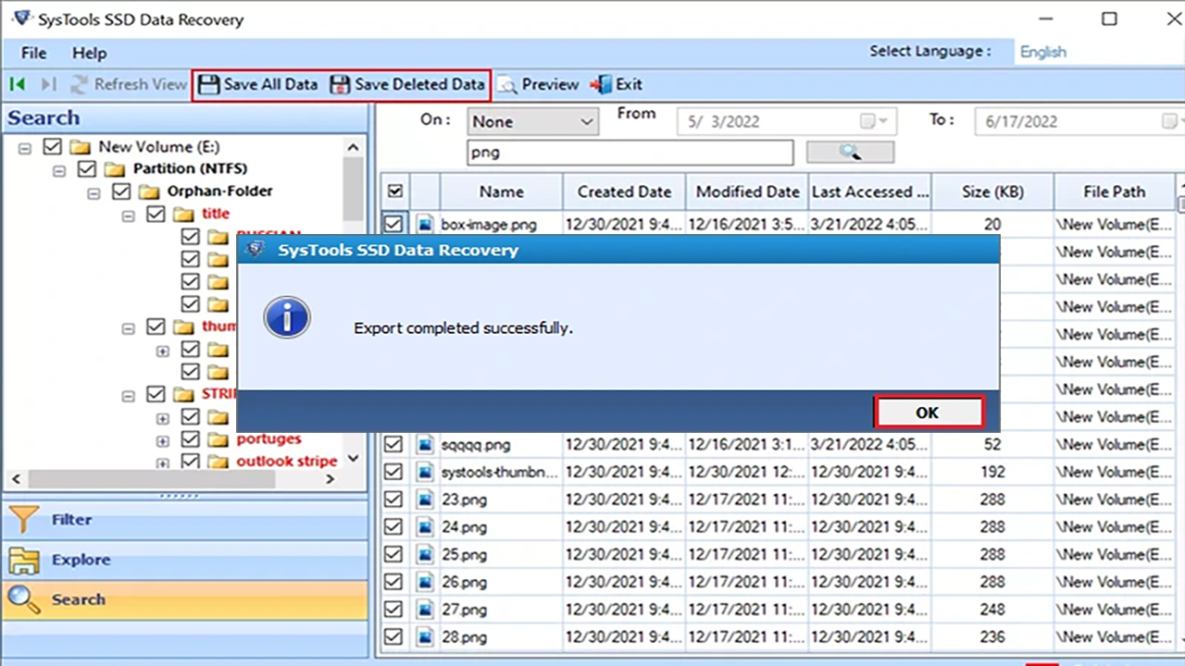
Task: Select the 27.png file name
Action: click(464, 610)
